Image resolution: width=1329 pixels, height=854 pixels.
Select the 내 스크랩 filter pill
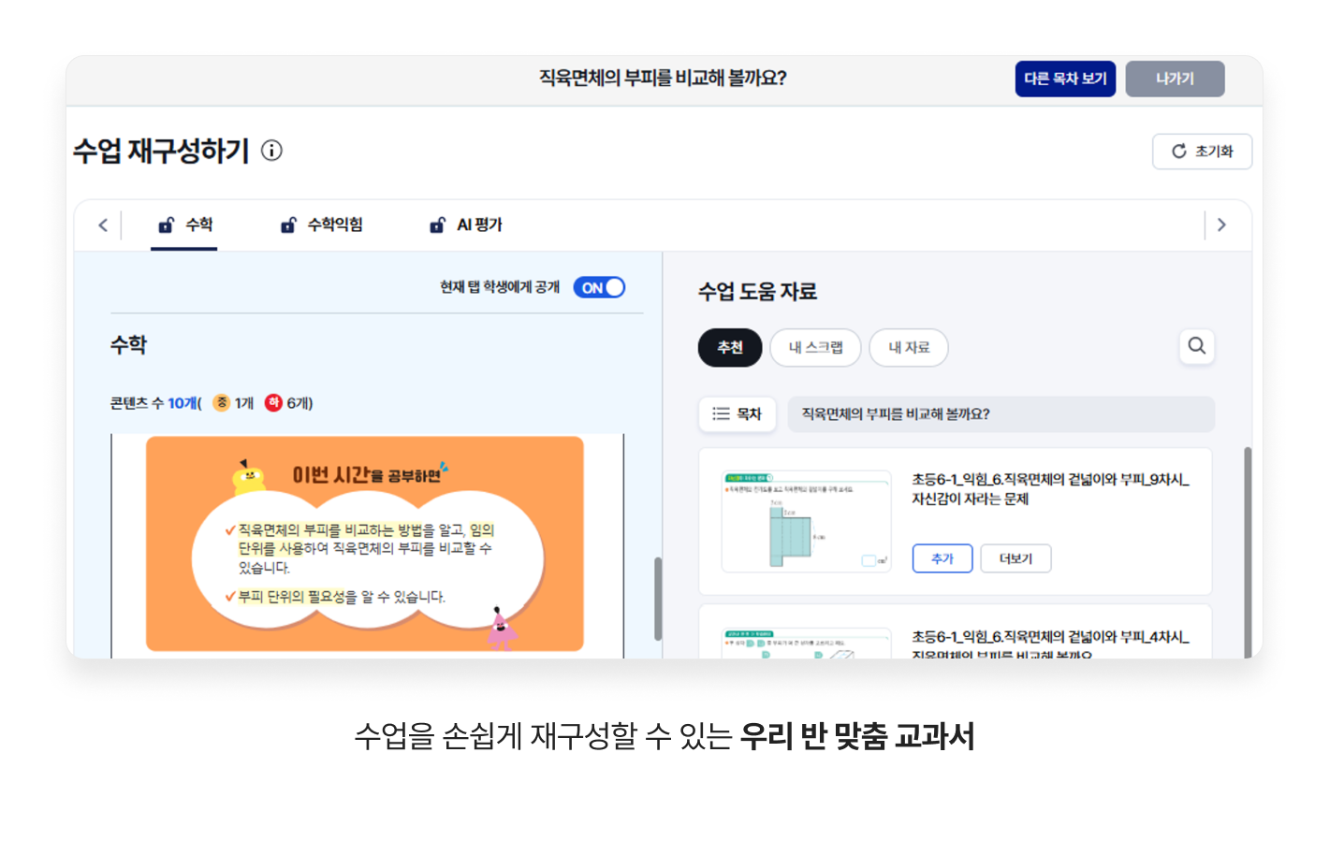(x=814, y=348)
